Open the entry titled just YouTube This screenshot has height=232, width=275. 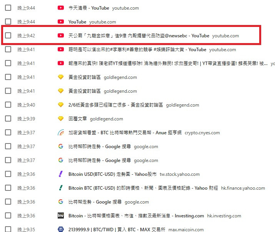coord(77,22)
